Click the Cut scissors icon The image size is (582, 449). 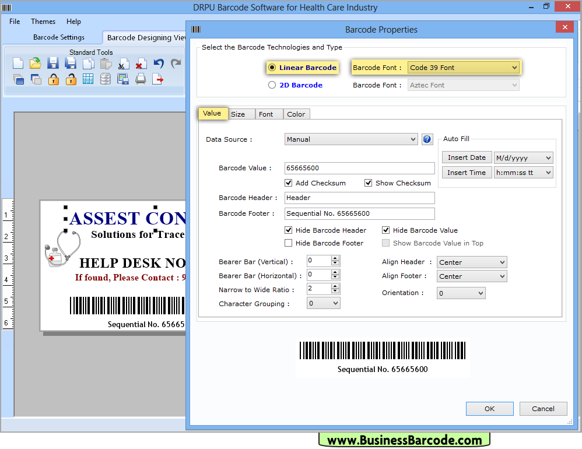tap(123, 64)
